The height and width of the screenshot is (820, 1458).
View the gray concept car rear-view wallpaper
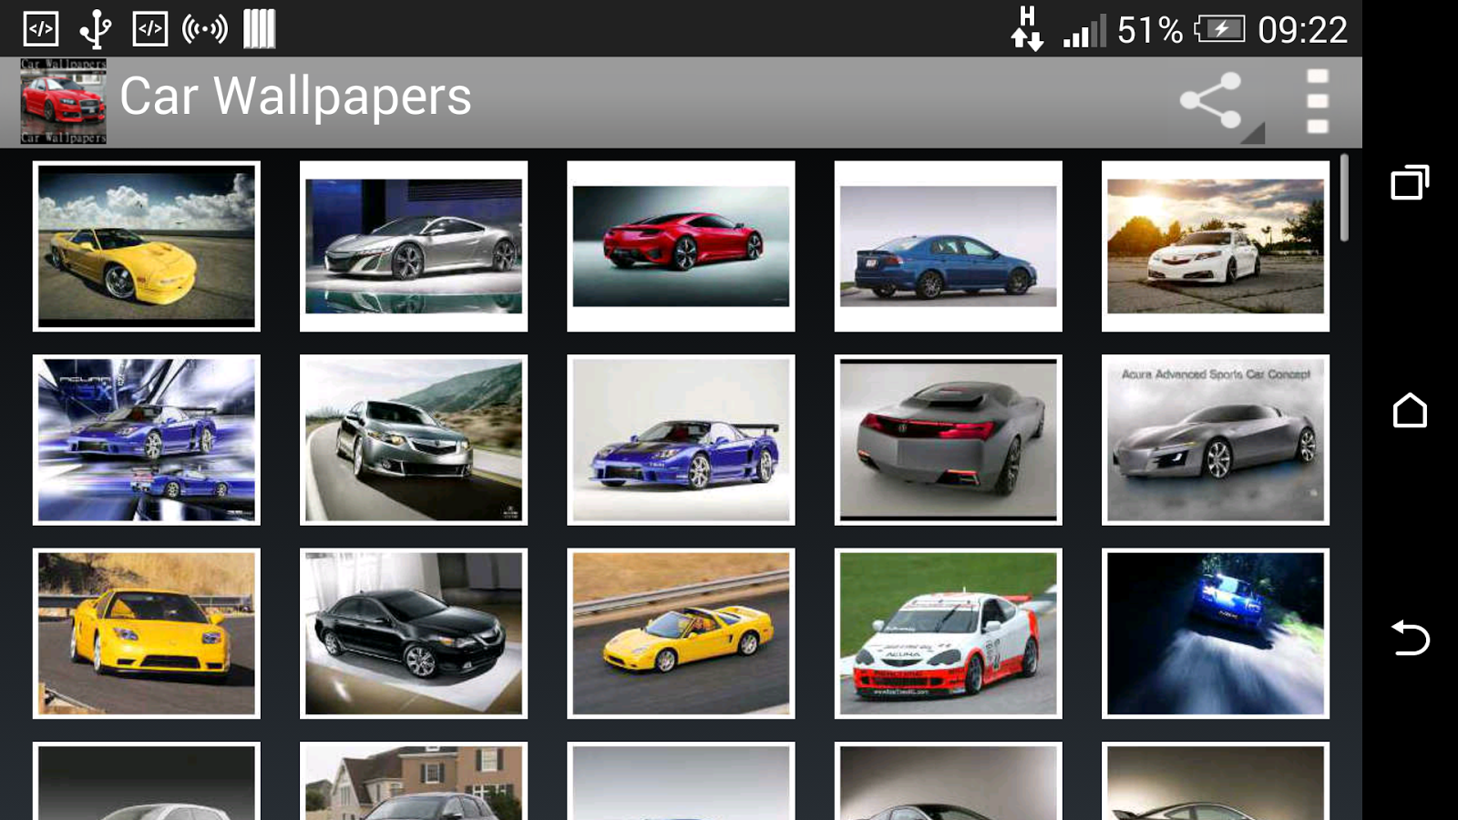(x=949, y=440)
